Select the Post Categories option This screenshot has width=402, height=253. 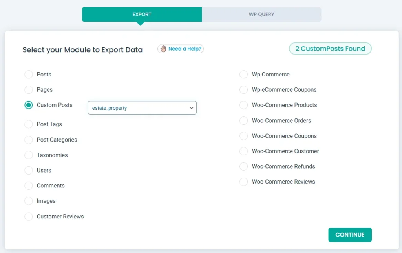29,140
